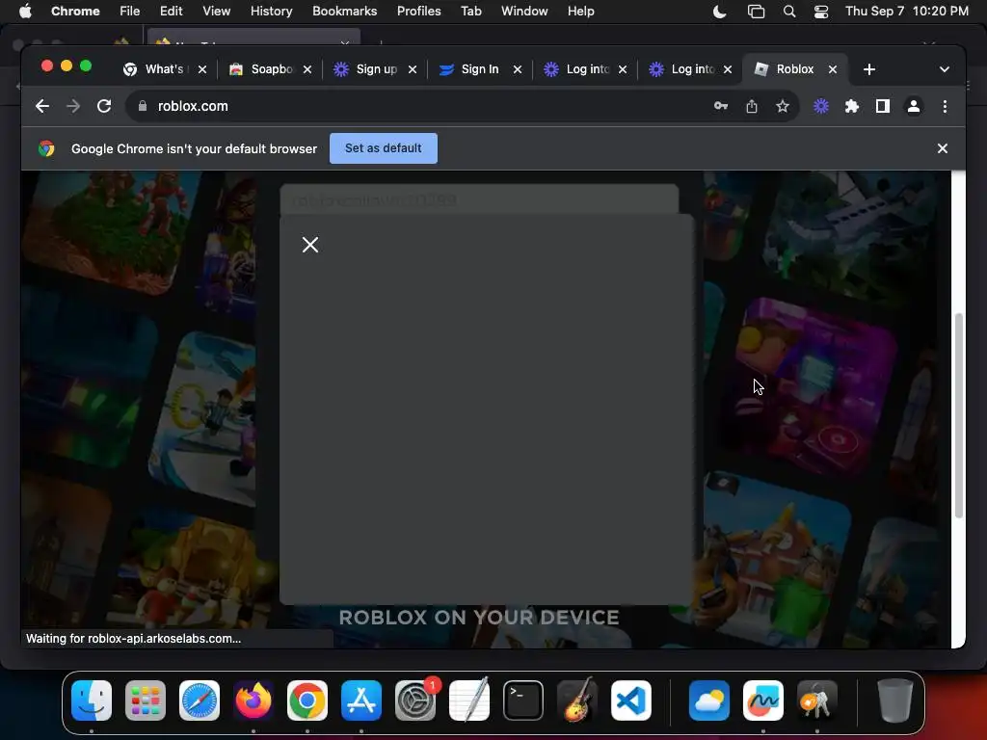
Task: Close the Soapbox tab
Action: [x=307, y=69]
